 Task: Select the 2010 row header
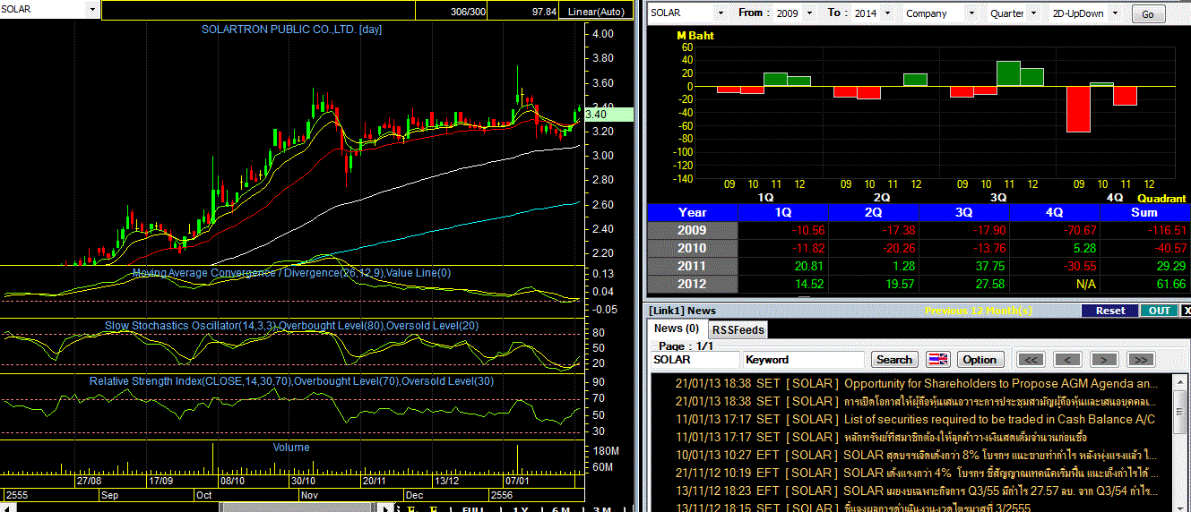[x=692, y=248]
